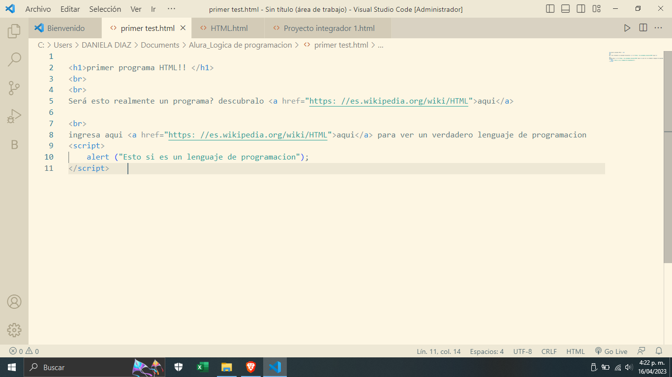This screenshot has height=377, width=672.
Task: Open Brave browser from the taskbar
Action: coord(251,367)
